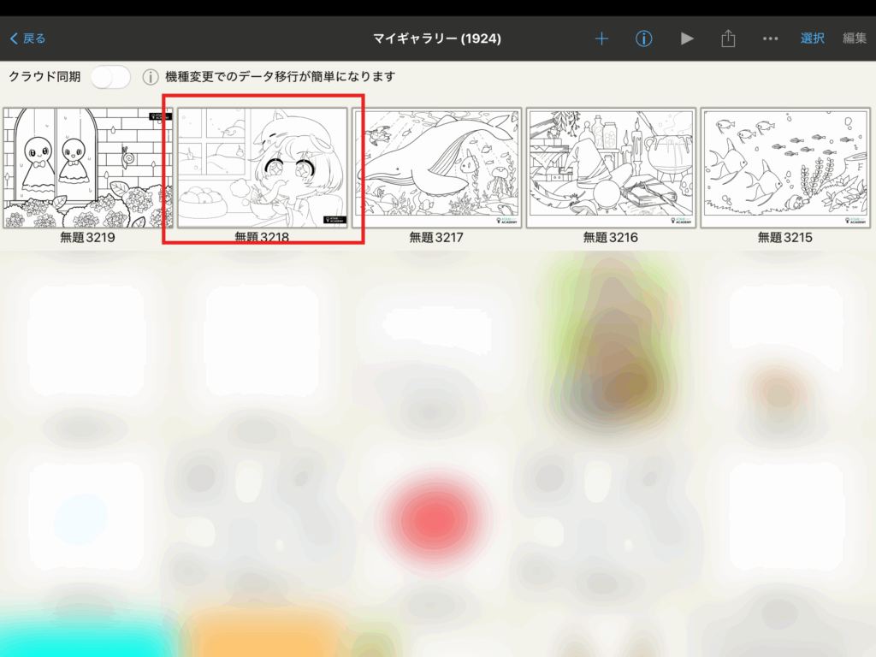876x657 pixels.
Task: Tap the 選択 button
Action: [812, 38]
